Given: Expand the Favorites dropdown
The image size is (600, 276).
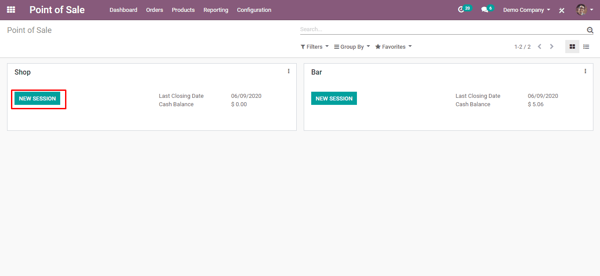Looking at the screenshot, I should 393,47.
